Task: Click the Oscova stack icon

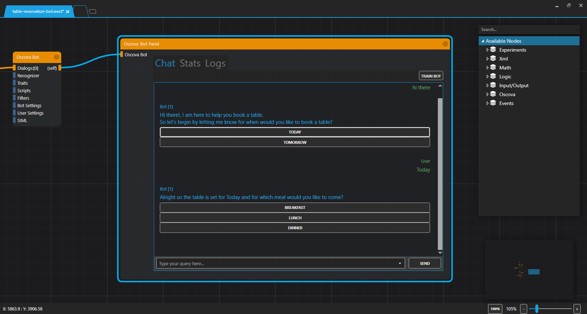Action: (x=493, y=94)
